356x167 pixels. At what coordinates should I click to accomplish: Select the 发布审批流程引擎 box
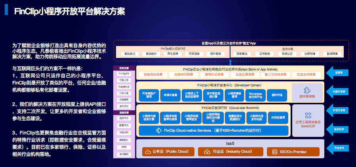213,95
